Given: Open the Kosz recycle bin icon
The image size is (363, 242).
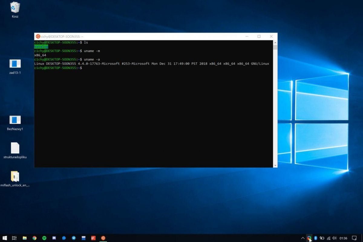Looking at the screenshot, I should [15, 9].
